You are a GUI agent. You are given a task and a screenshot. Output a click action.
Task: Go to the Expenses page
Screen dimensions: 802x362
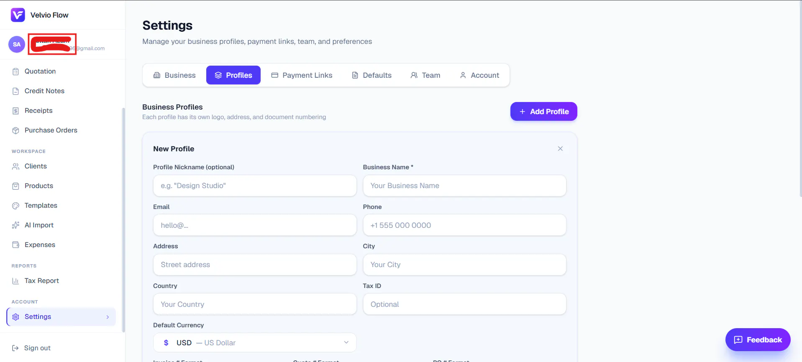[61, 245]
